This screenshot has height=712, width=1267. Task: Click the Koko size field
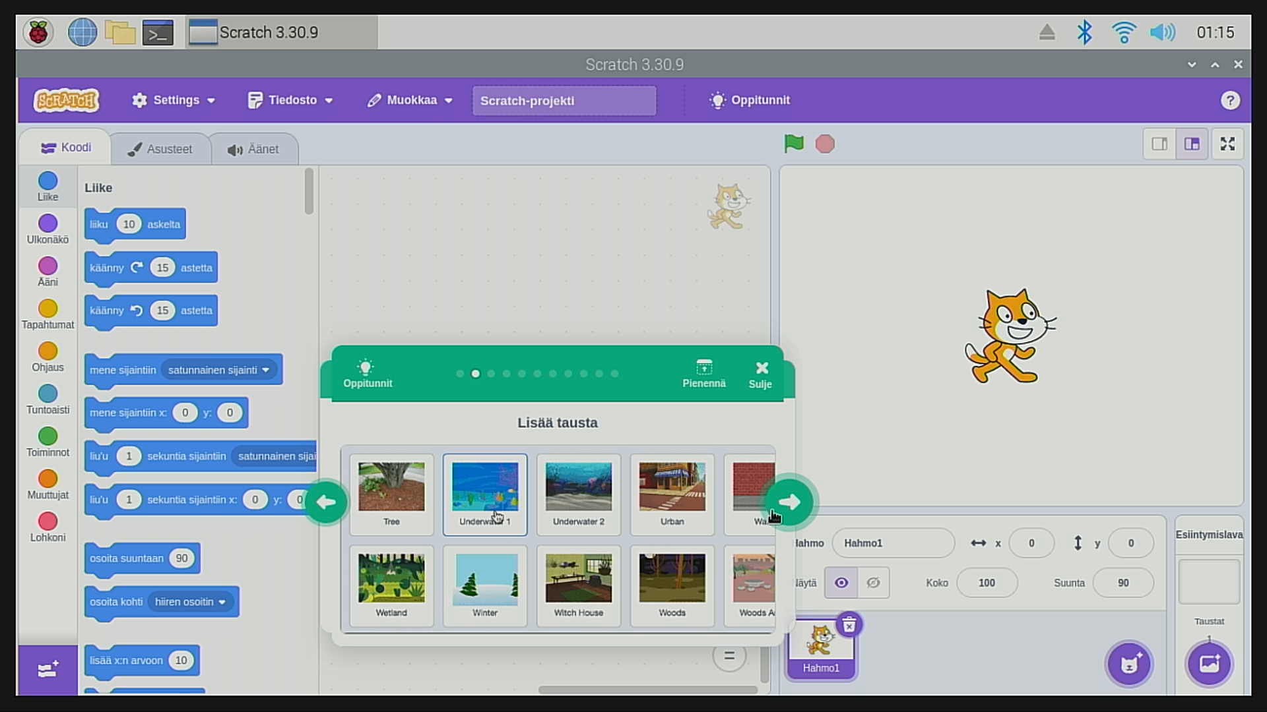pyautogui.click(x=987, y=583)
